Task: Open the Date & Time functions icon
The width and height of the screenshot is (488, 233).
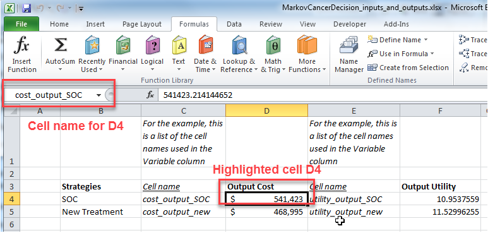Action: click(205, 45)
